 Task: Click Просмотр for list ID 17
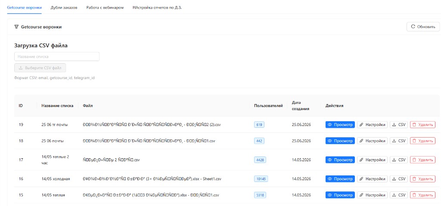point(340,160)
